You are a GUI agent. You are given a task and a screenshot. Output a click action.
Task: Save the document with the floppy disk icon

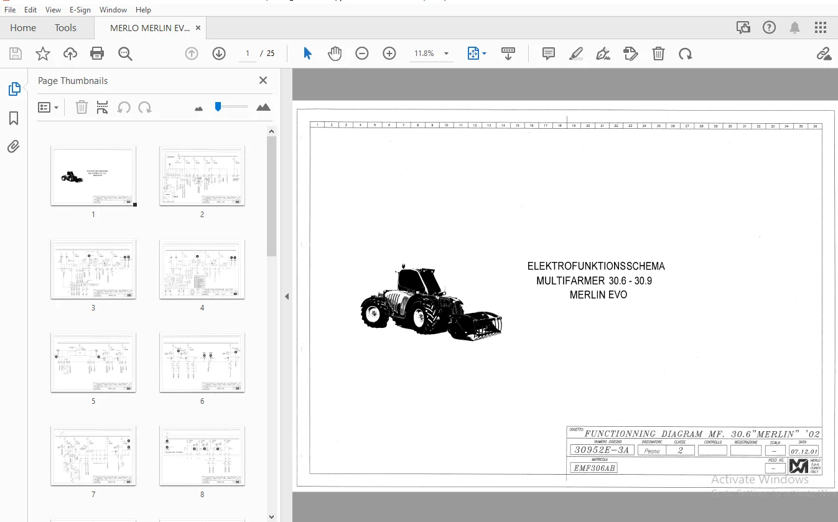(16, 54)
